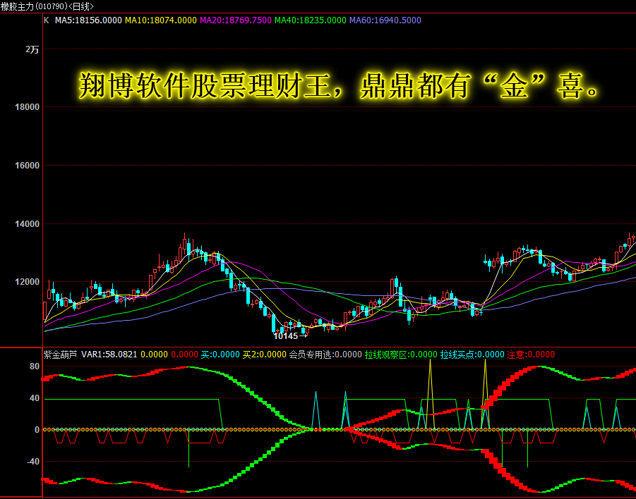Click the -40 level on indicator axis

click(x=33, y=462)
